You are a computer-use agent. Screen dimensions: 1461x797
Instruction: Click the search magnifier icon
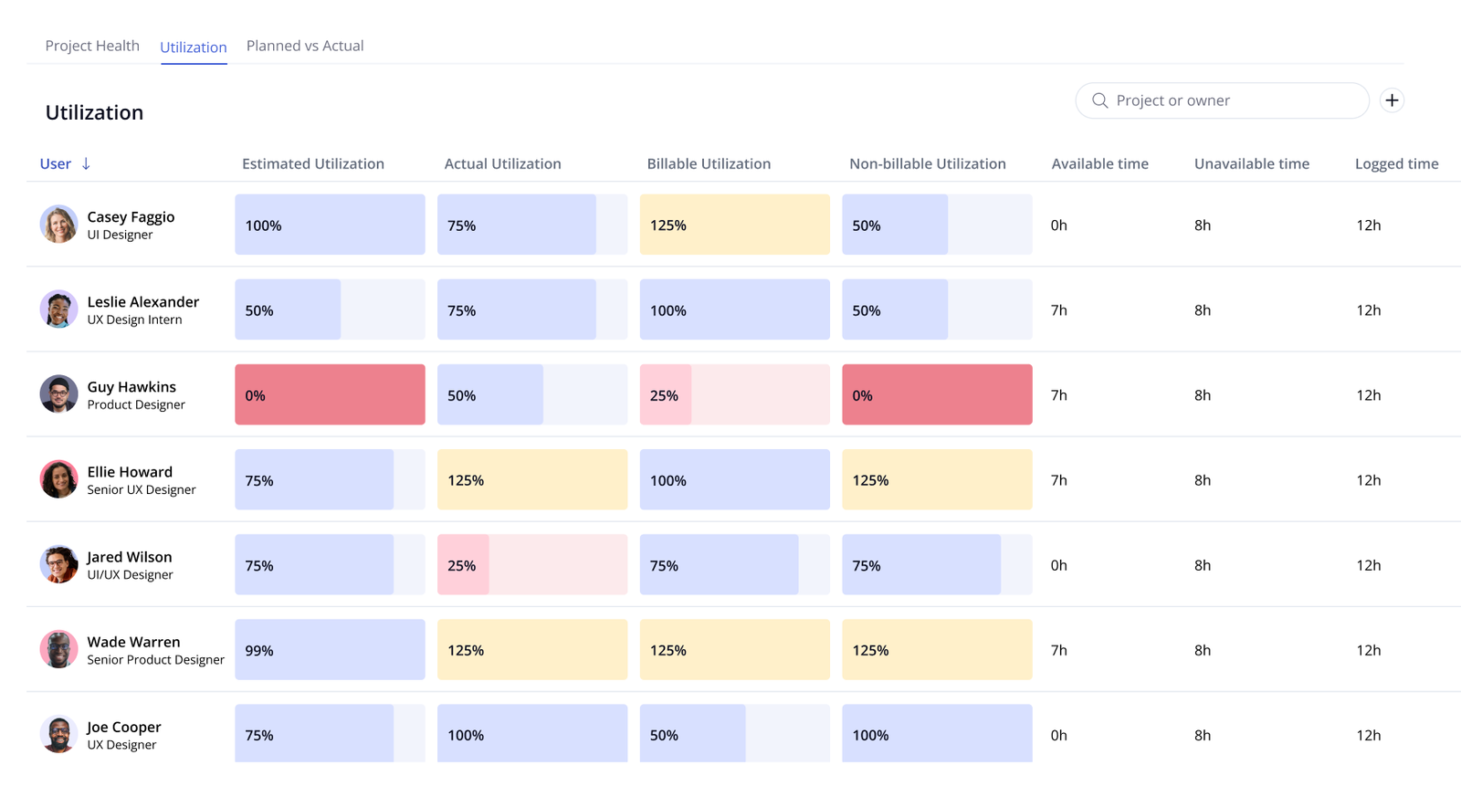click(x=1099, y=100)
